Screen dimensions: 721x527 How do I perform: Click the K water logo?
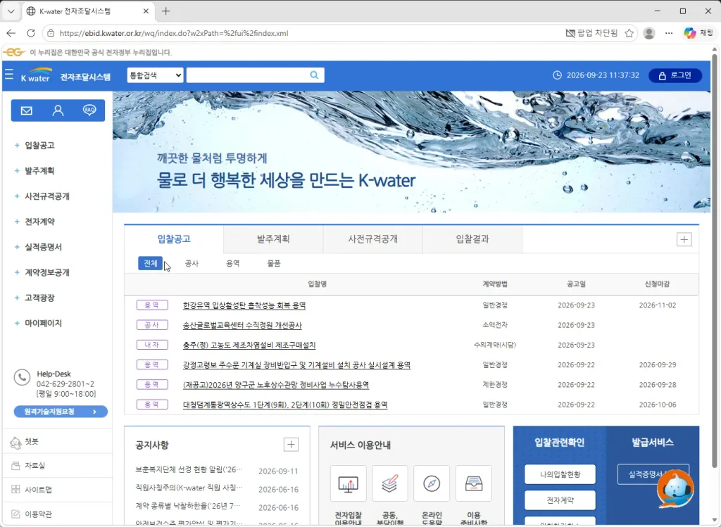coord(35,75)
